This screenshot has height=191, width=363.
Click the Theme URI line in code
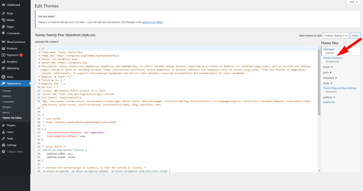click(x=80, y=56)
